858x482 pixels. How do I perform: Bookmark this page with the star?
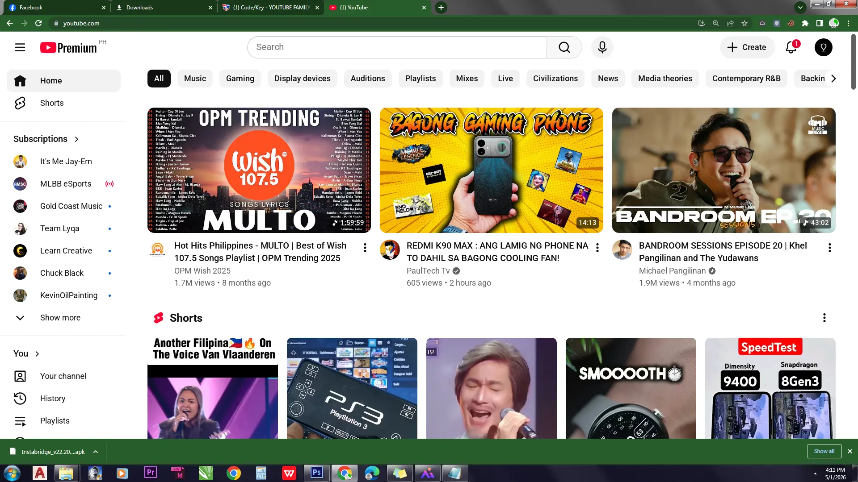pos(744,23)
